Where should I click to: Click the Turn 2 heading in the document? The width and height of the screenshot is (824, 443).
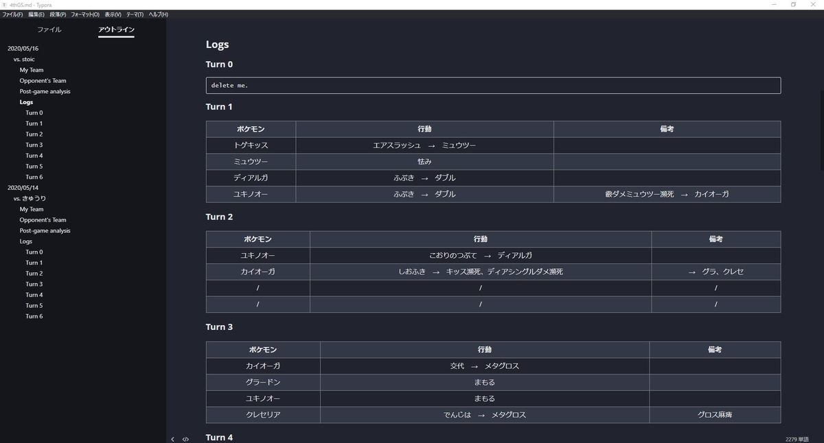pos(219,217)
